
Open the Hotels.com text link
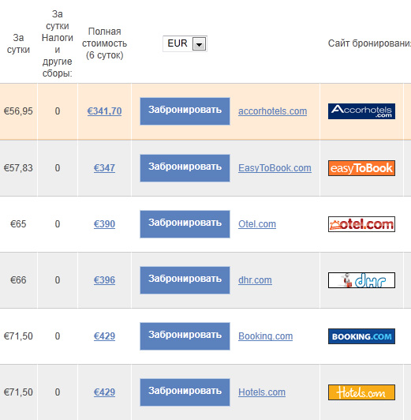tap(262, 392)
